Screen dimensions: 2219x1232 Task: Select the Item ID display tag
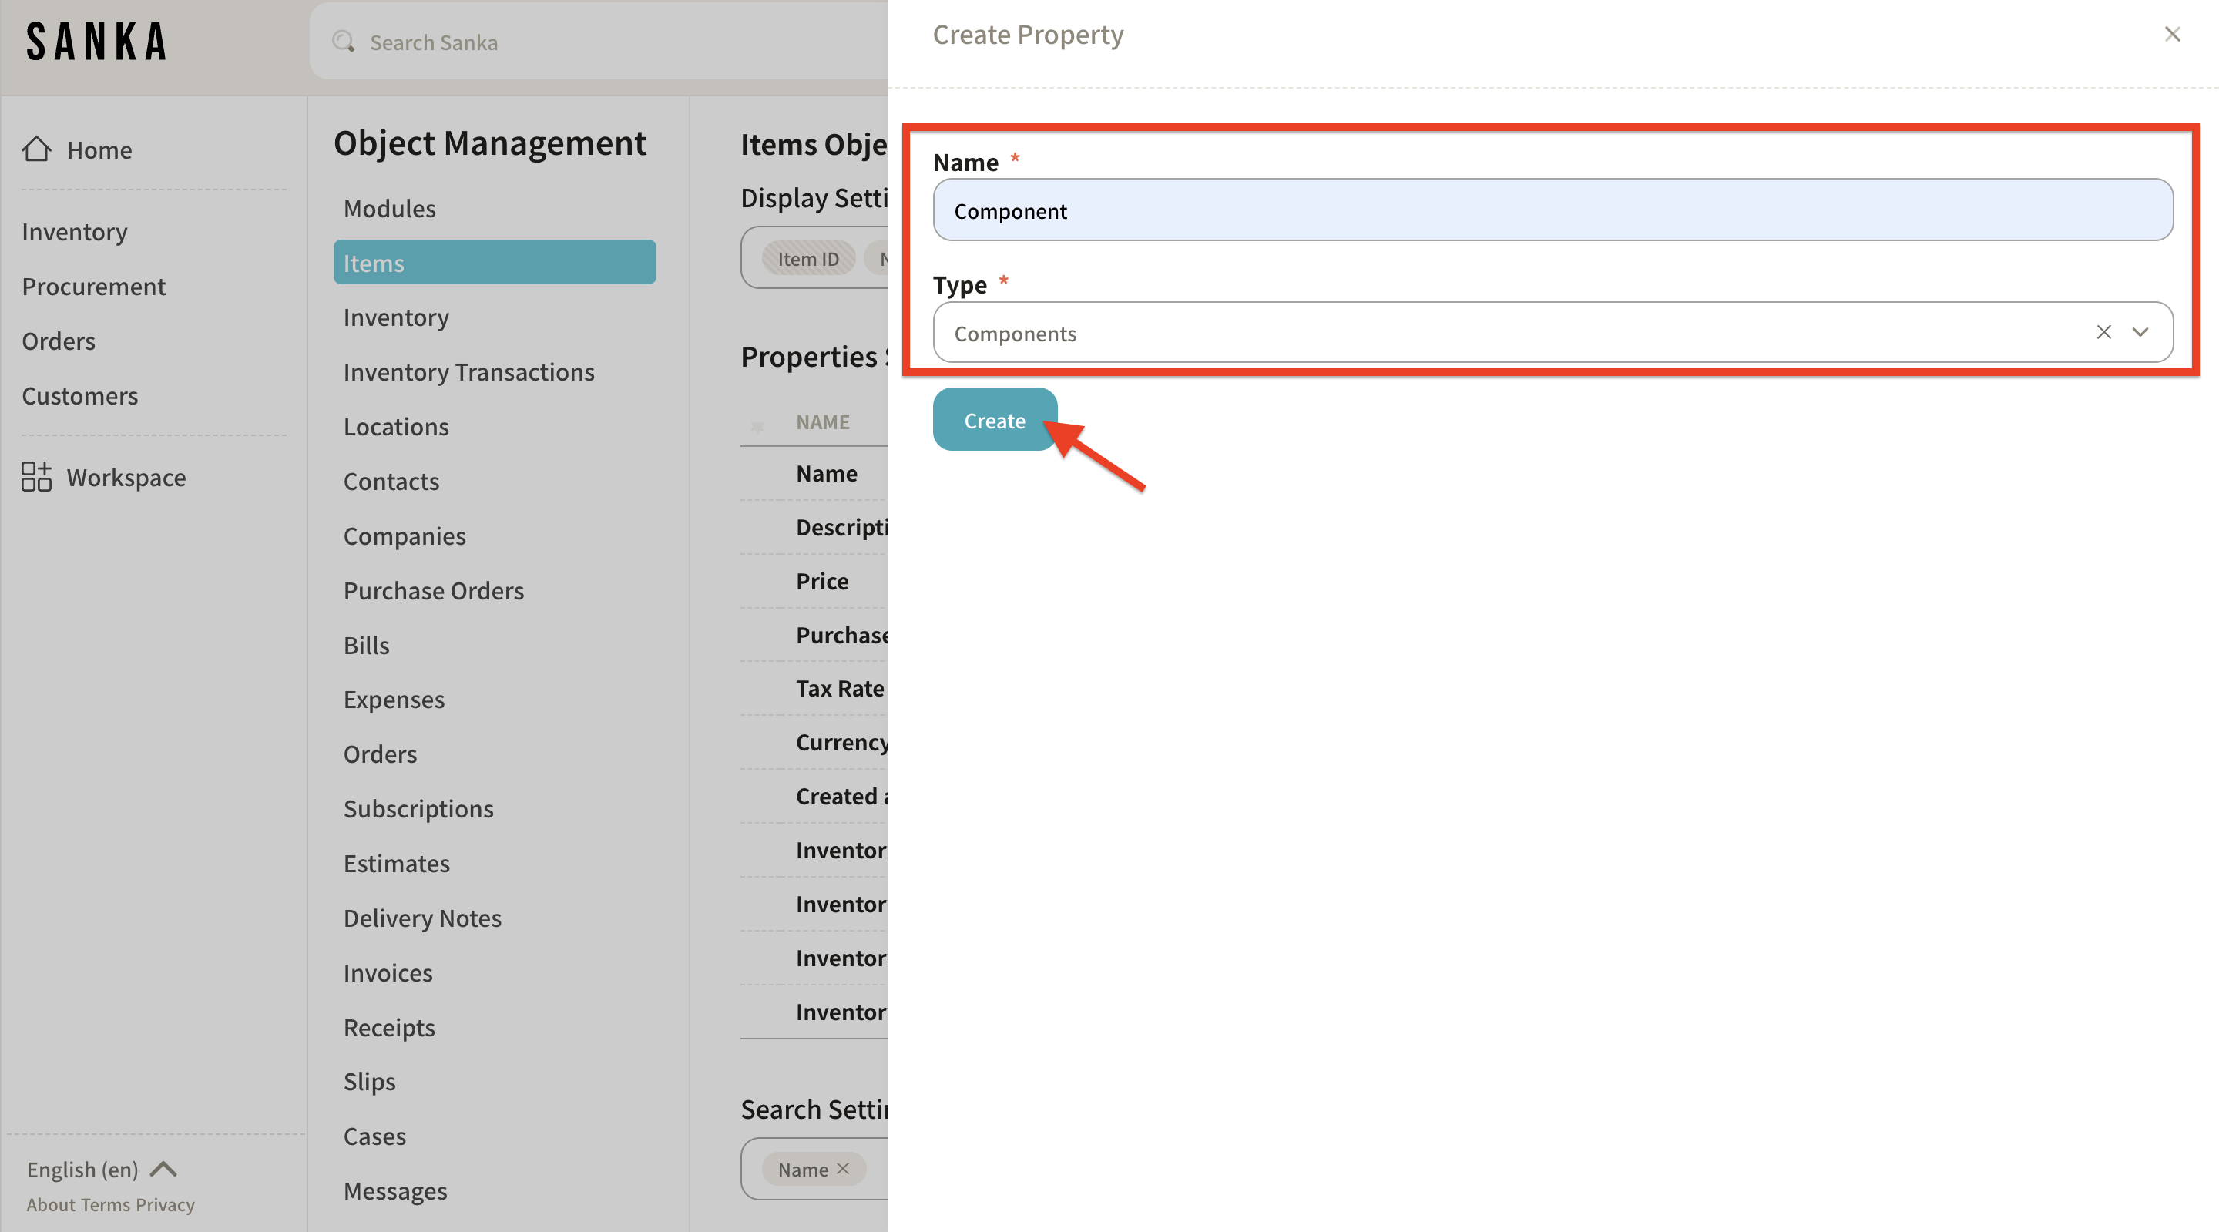807,258
